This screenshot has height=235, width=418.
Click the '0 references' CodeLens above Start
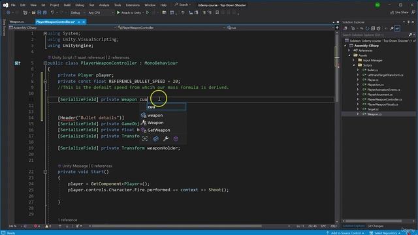coord(102,166)
